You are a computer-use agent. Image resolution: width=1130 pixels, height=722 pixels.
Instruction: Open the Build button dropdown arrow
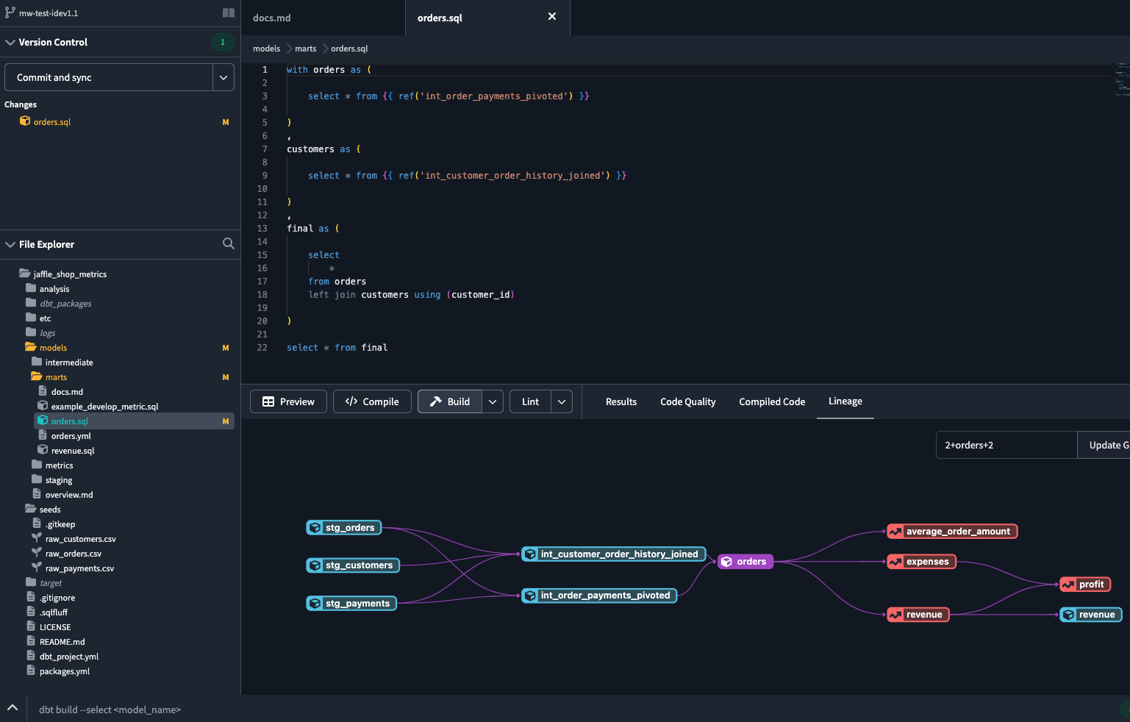tap(493, 401)
